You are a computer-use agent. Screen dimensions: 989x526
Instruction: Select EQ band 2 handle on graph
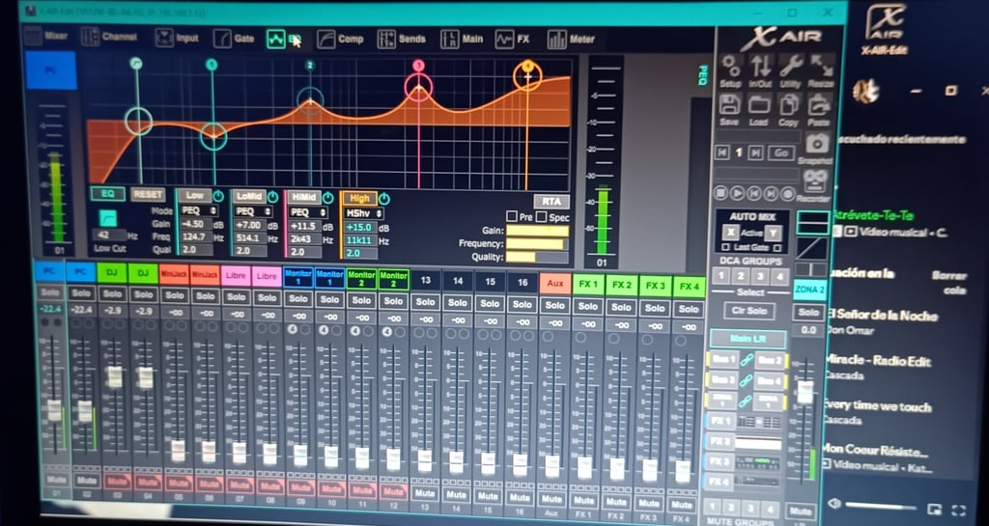[x=310, y=100]
